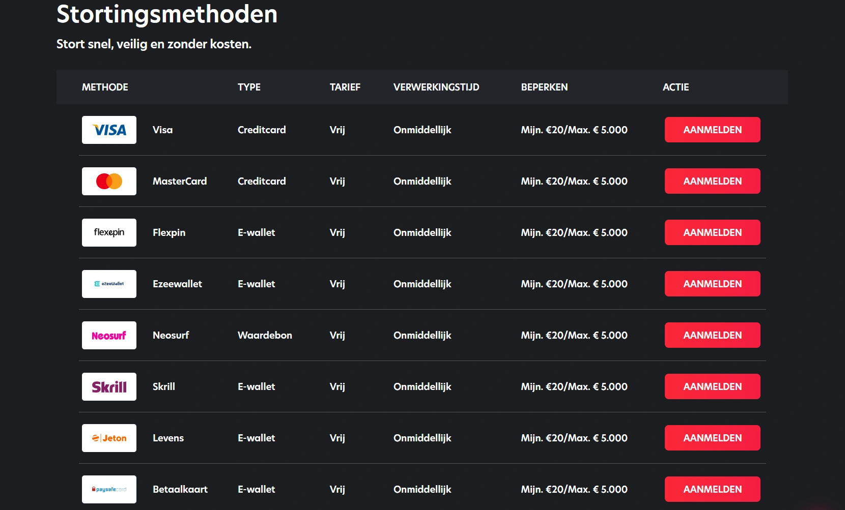Click AANMELDEN next to Flexpin
The image size is (845, 510).
coord(712,232)
